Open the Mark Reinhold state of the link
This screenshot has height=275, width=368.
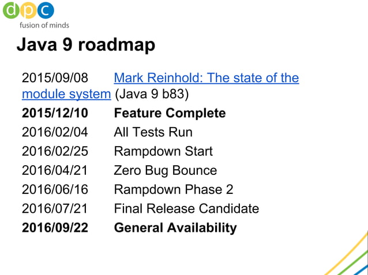pos(206,78)
